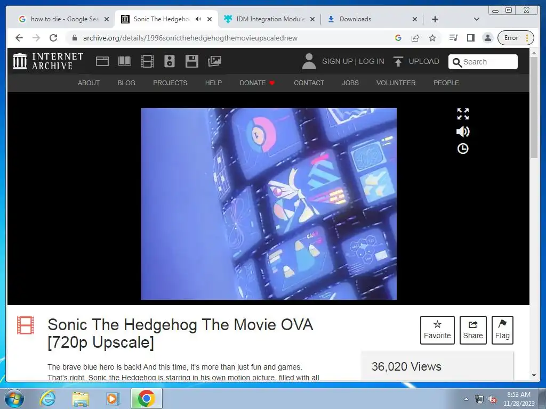Open the PROJECTS menu item
Viewport: 546px width, 409px height.
(x=170, y=83)
